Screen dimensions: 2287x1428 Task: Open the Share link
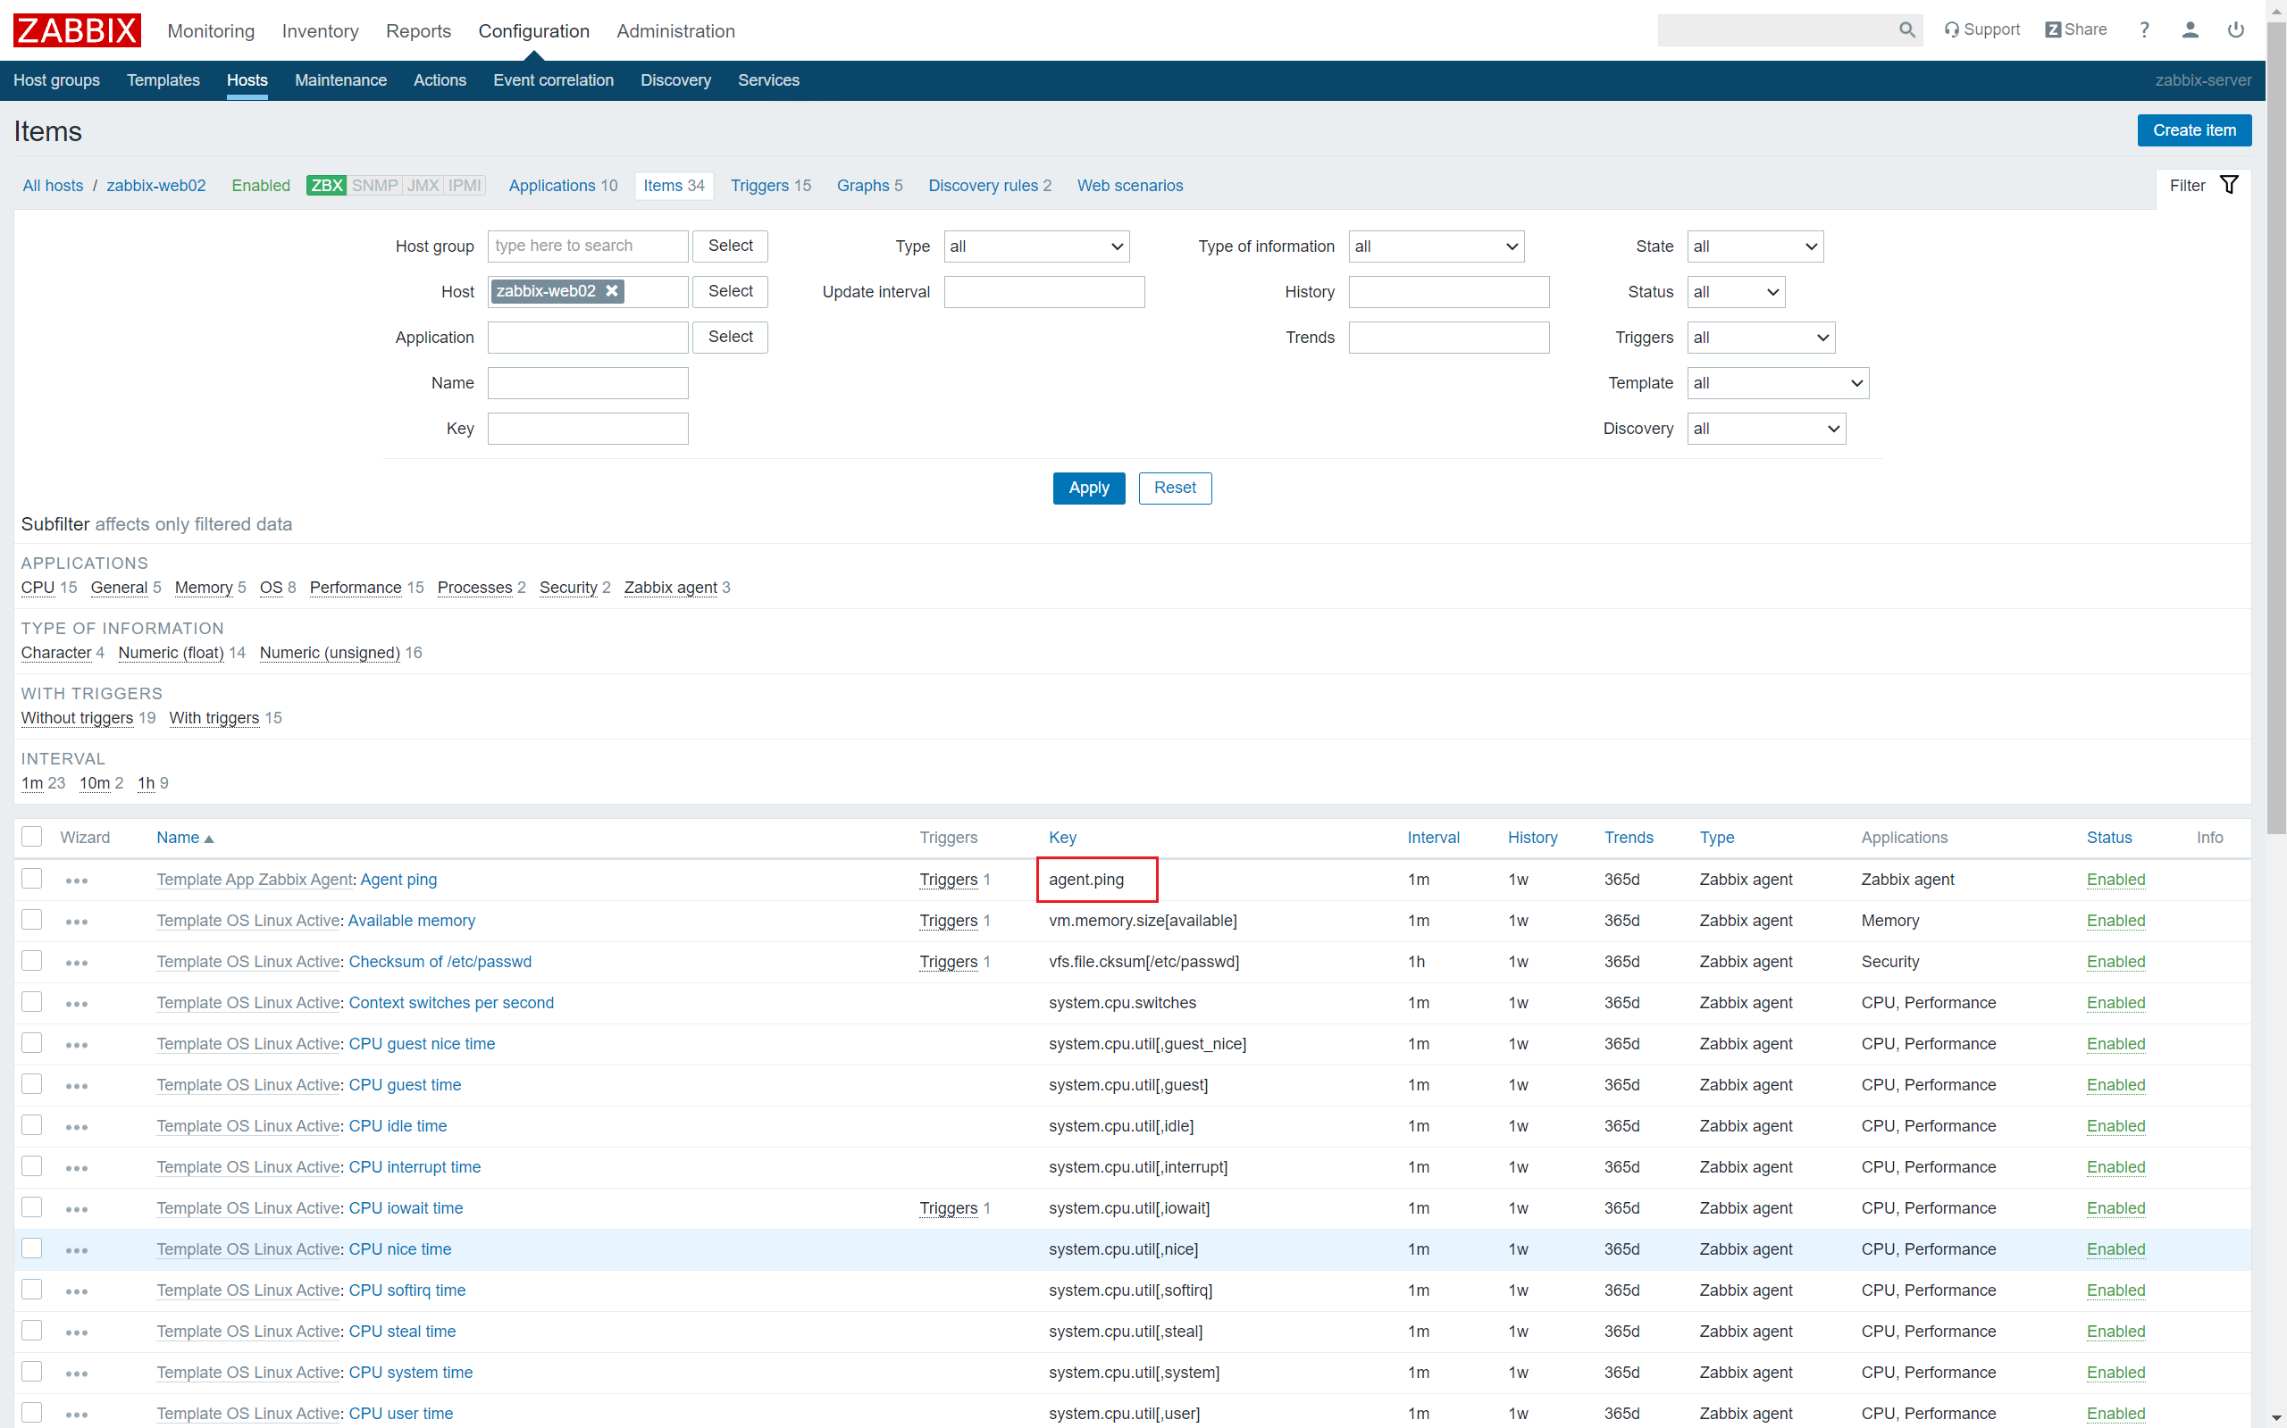2075,30
